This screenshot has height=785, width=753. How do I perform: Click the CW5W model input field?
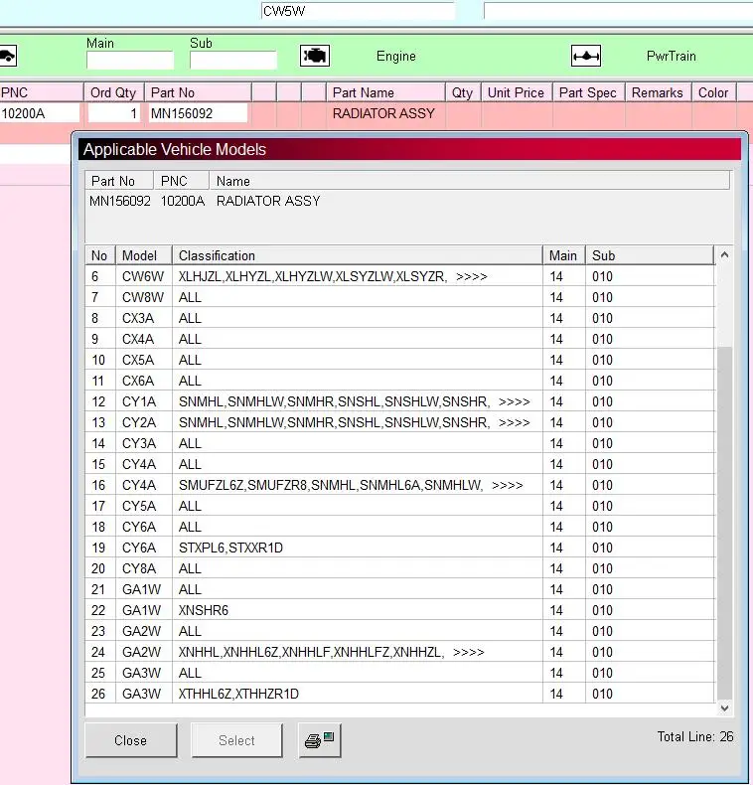(358, 11)
